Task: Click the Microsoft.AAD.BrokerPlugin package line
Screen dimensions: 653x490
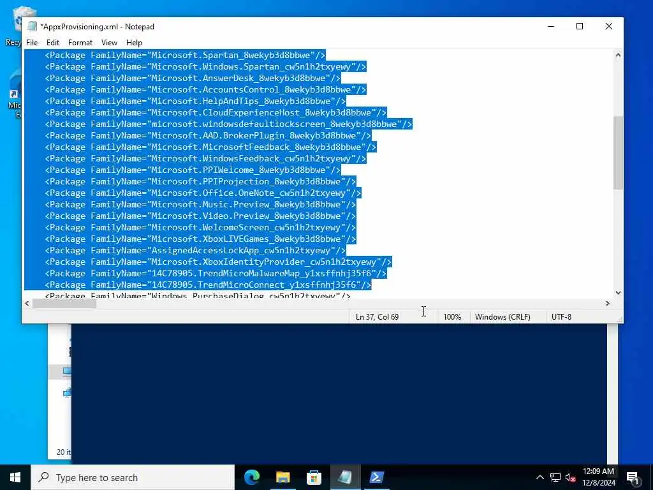Action: [209, 135]
